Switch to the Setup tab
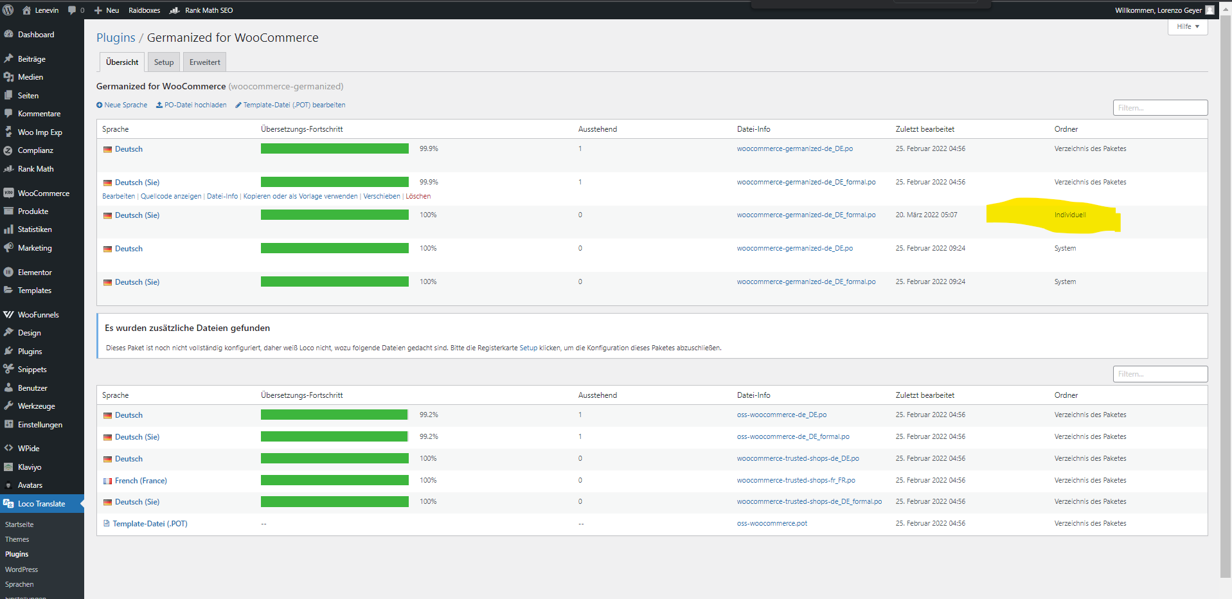1232x599 pixels. [164, 62]
